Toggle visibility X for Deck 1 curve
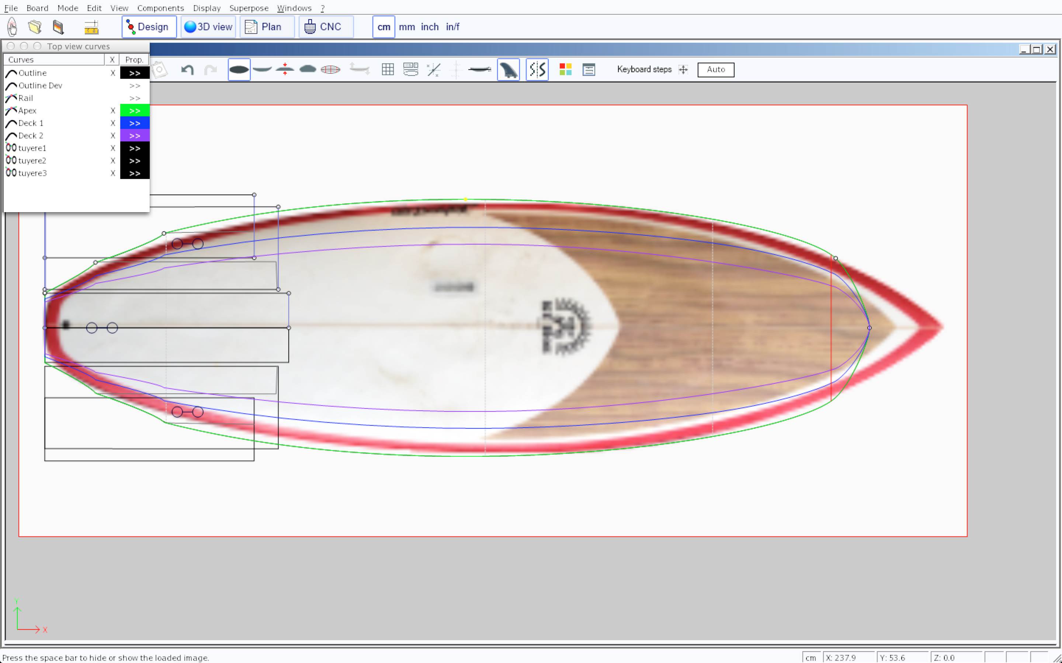Image resolution: width=1062 pixels, height=663 pixels. [113, 123]
